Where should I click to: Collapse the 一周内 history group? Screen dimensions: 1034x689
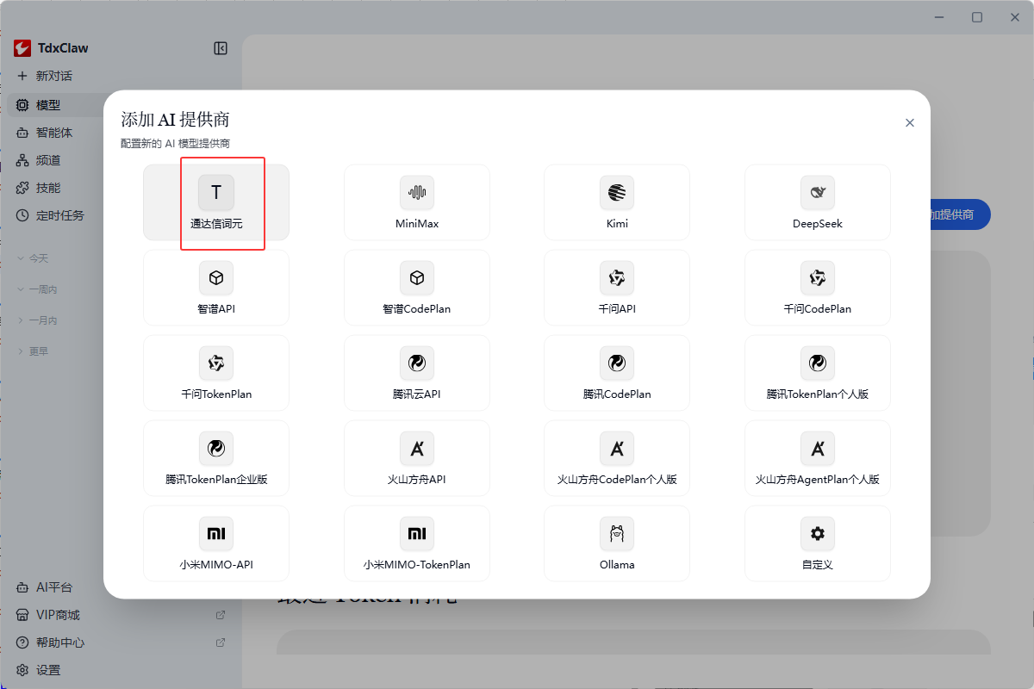(37, 289)
